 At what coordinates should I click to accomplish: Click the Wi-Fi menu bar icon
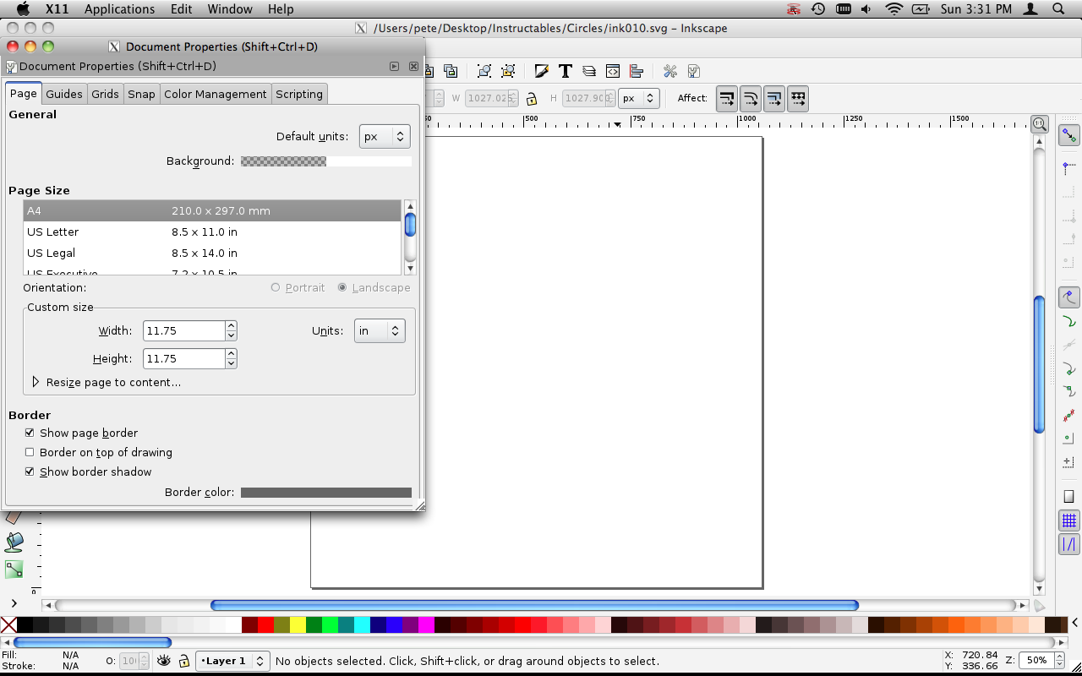pos(894,9)
